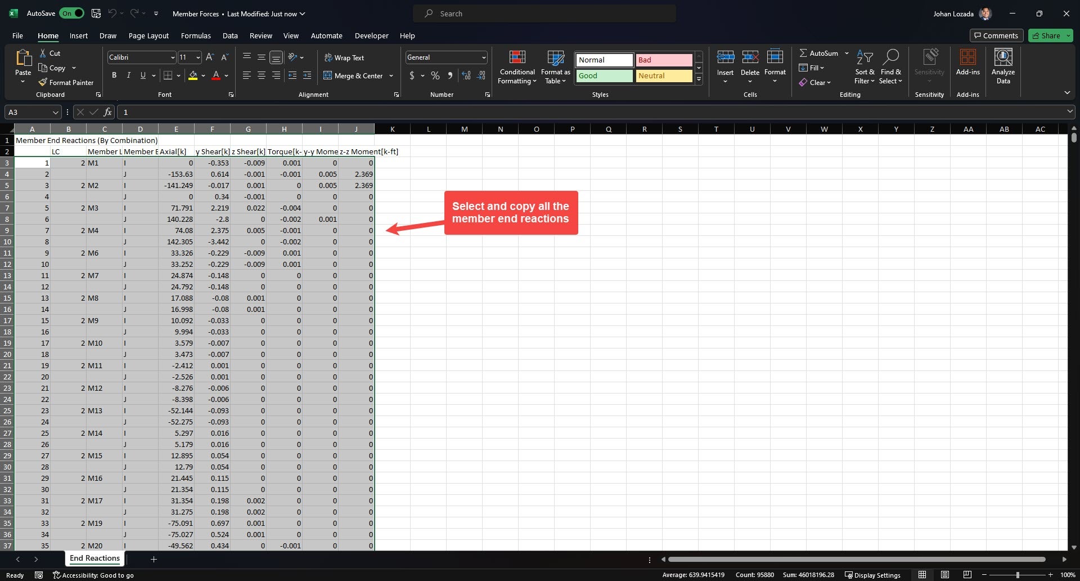Image resolution: width=1080 pixels, height=581 pixels.
Task: Select the End Reactions sheet tab
Action: point(94,558)
